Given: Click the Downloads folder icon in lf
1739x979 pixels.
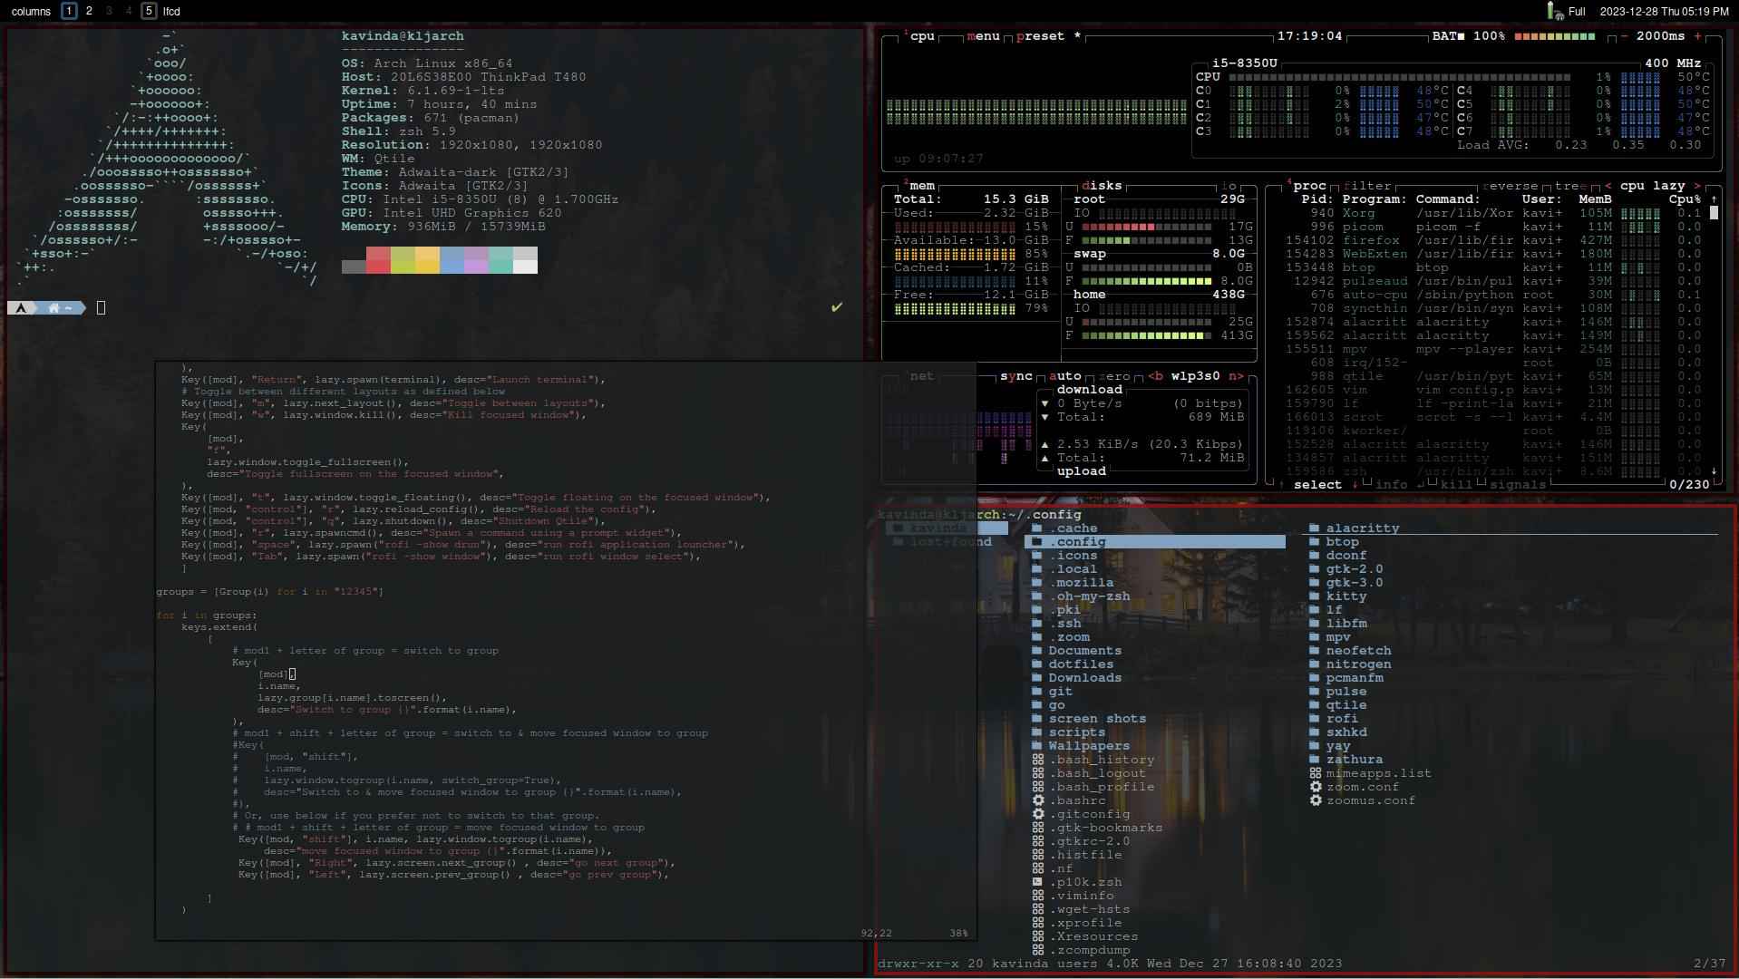Looking at the screenshot, I should (1036, 677).
